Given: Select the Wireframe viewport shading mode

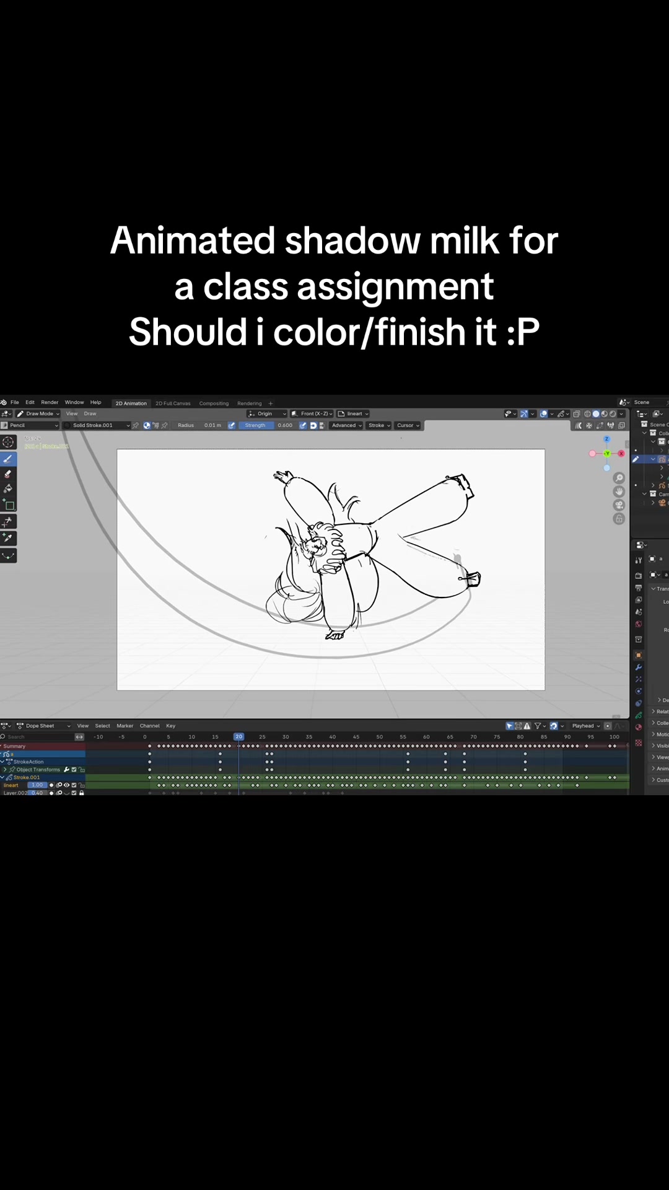Looking at the screenshot, I should [x=587, y=414].
